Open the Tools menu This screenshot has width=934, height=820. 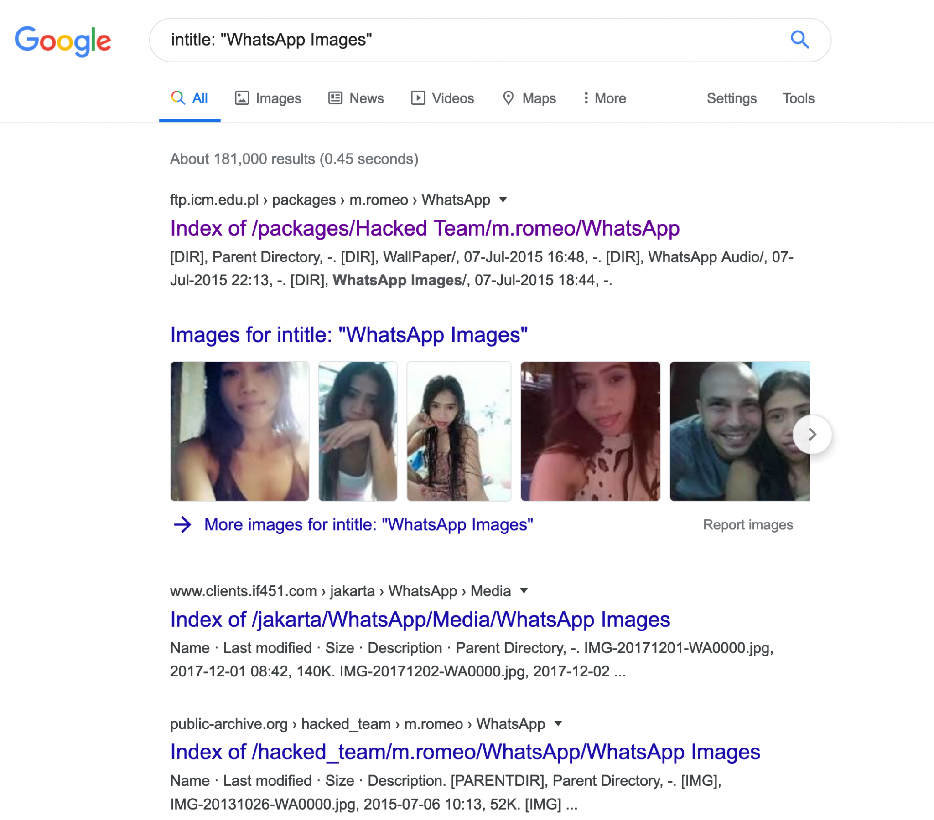[x=798, y=98]
